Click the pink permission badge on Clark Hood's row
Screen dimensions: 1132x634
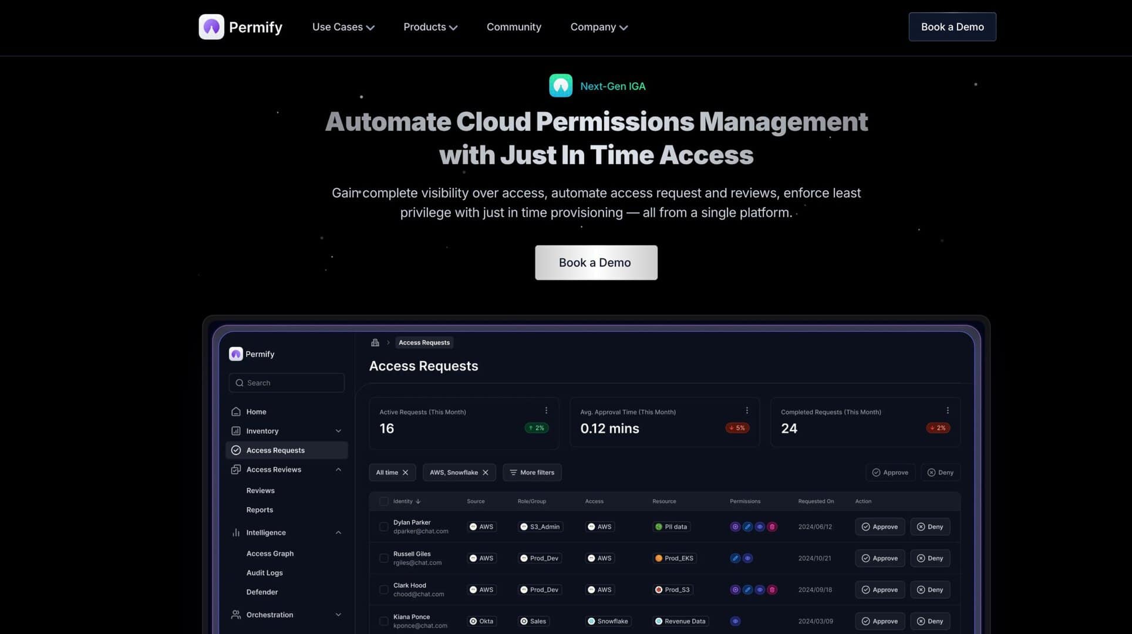pyautogui.click(x=772, y=589)
